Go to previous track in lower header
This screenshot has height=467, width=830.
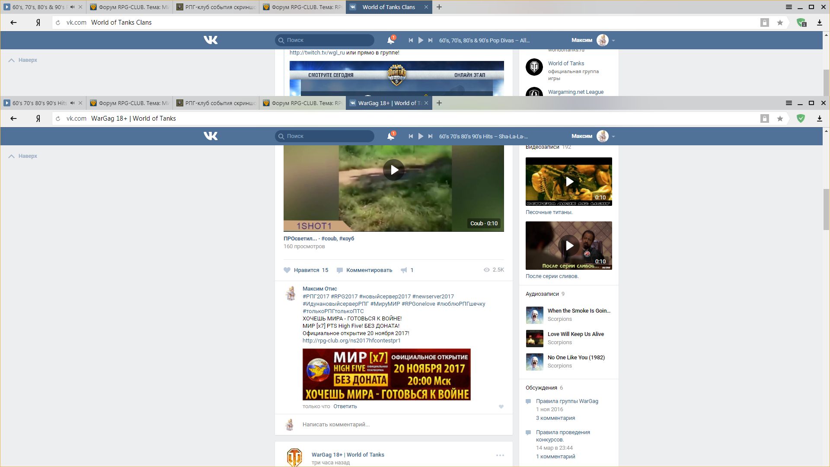click(x=411, y=136)
